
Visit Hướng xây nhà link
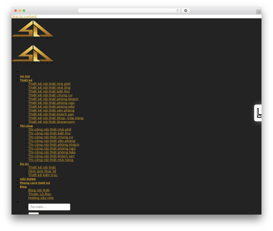(41, 198)
